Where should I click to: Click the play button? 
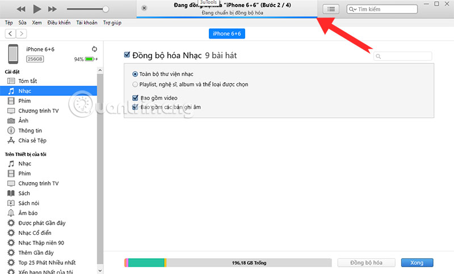37,9
